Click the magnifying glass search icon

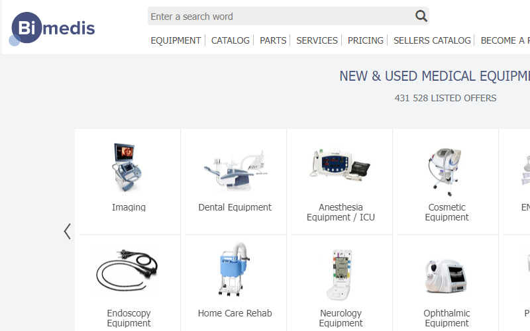(x=421, y=16)
